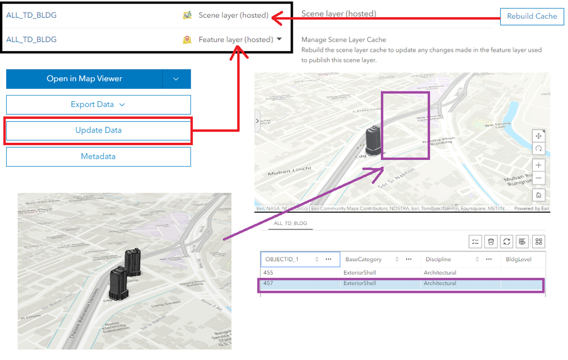Viewport: 568px width, 360px height.
Task: Click the Feature layer pin icon
Action: click(187, 39)
